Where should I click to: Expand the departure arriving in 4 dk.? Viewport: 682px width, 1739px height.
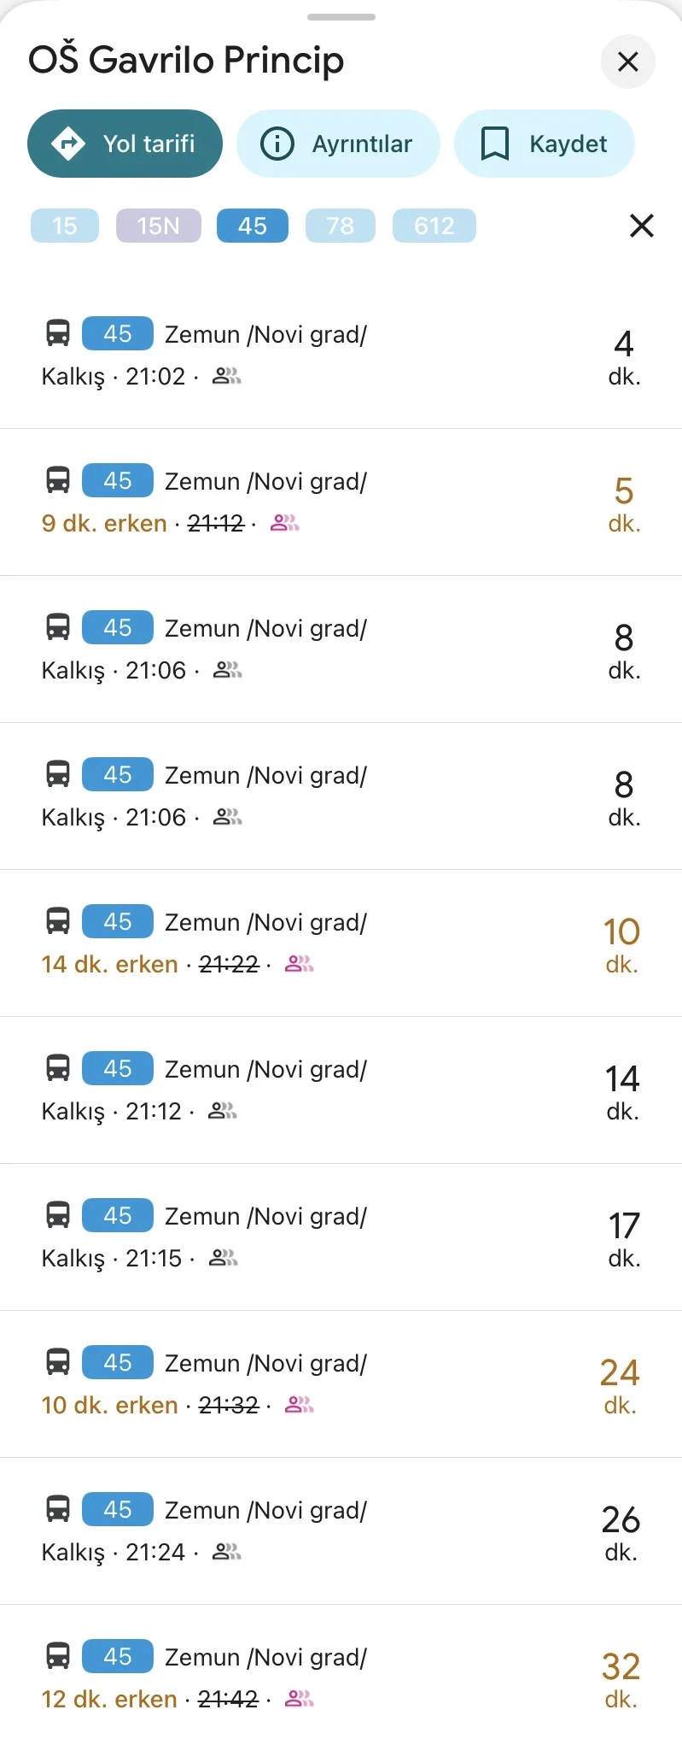click(x=341, y=355)
